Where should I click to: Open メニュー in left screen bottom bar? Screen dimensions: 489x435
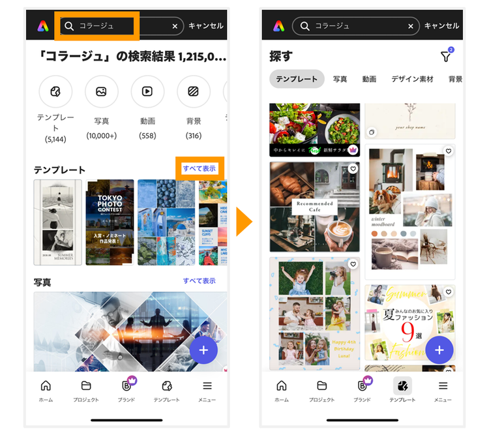207,391
